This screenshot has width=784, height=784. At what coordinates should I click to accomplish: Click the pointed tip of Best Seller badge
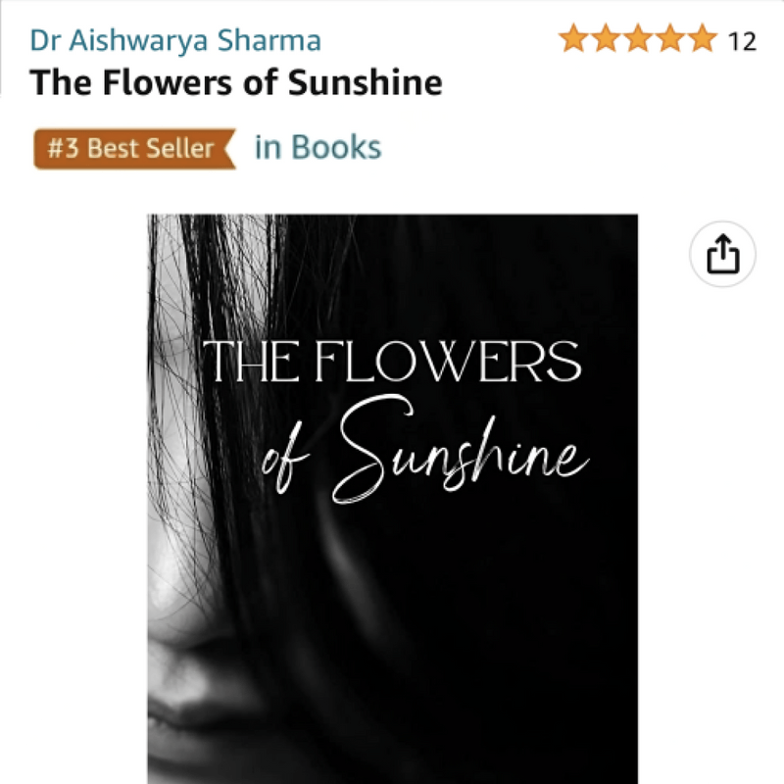[230, 149]
